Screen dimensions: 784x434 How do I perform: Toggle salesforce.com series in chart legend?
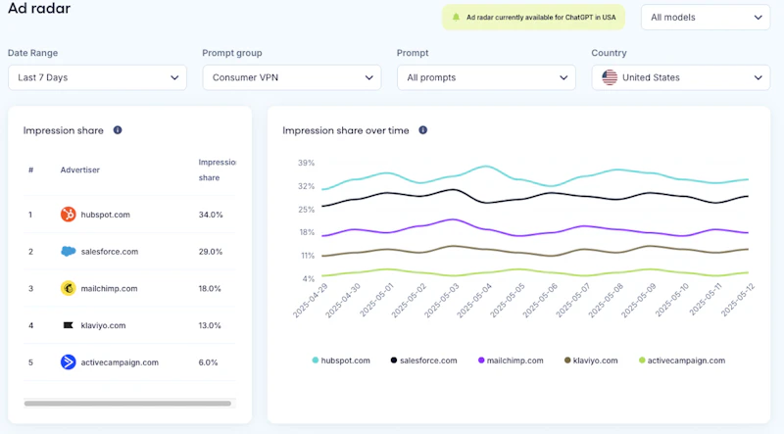[x=423, y=360]
